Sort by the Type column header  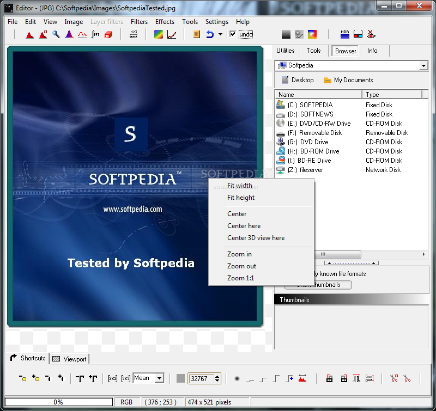tap(392, 94)
